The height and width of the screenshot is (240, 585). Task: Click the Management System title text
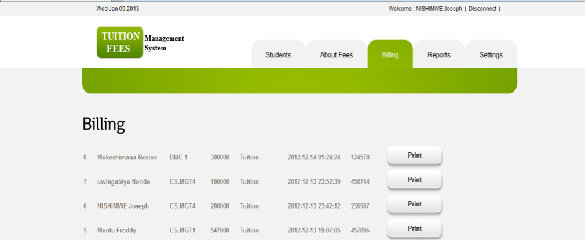(x=164, y=43)
